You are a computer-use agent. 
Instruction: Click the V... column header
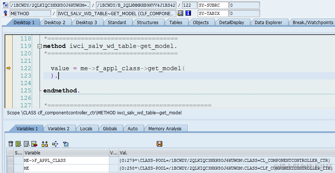[x=114, y=153]
